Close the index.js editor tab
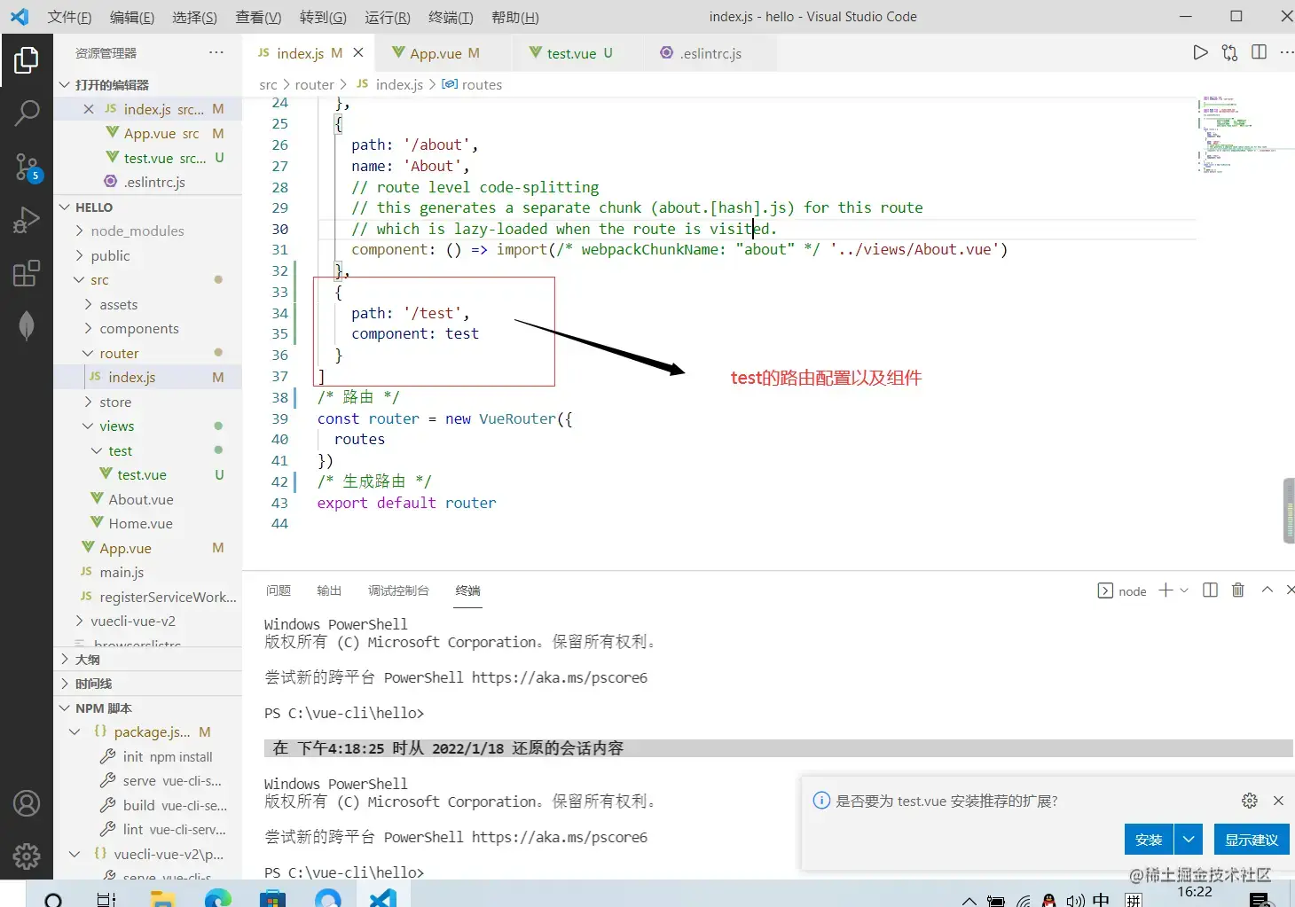Image resolution: width=1295 pixels, height=907 pixels. [358, 53]
